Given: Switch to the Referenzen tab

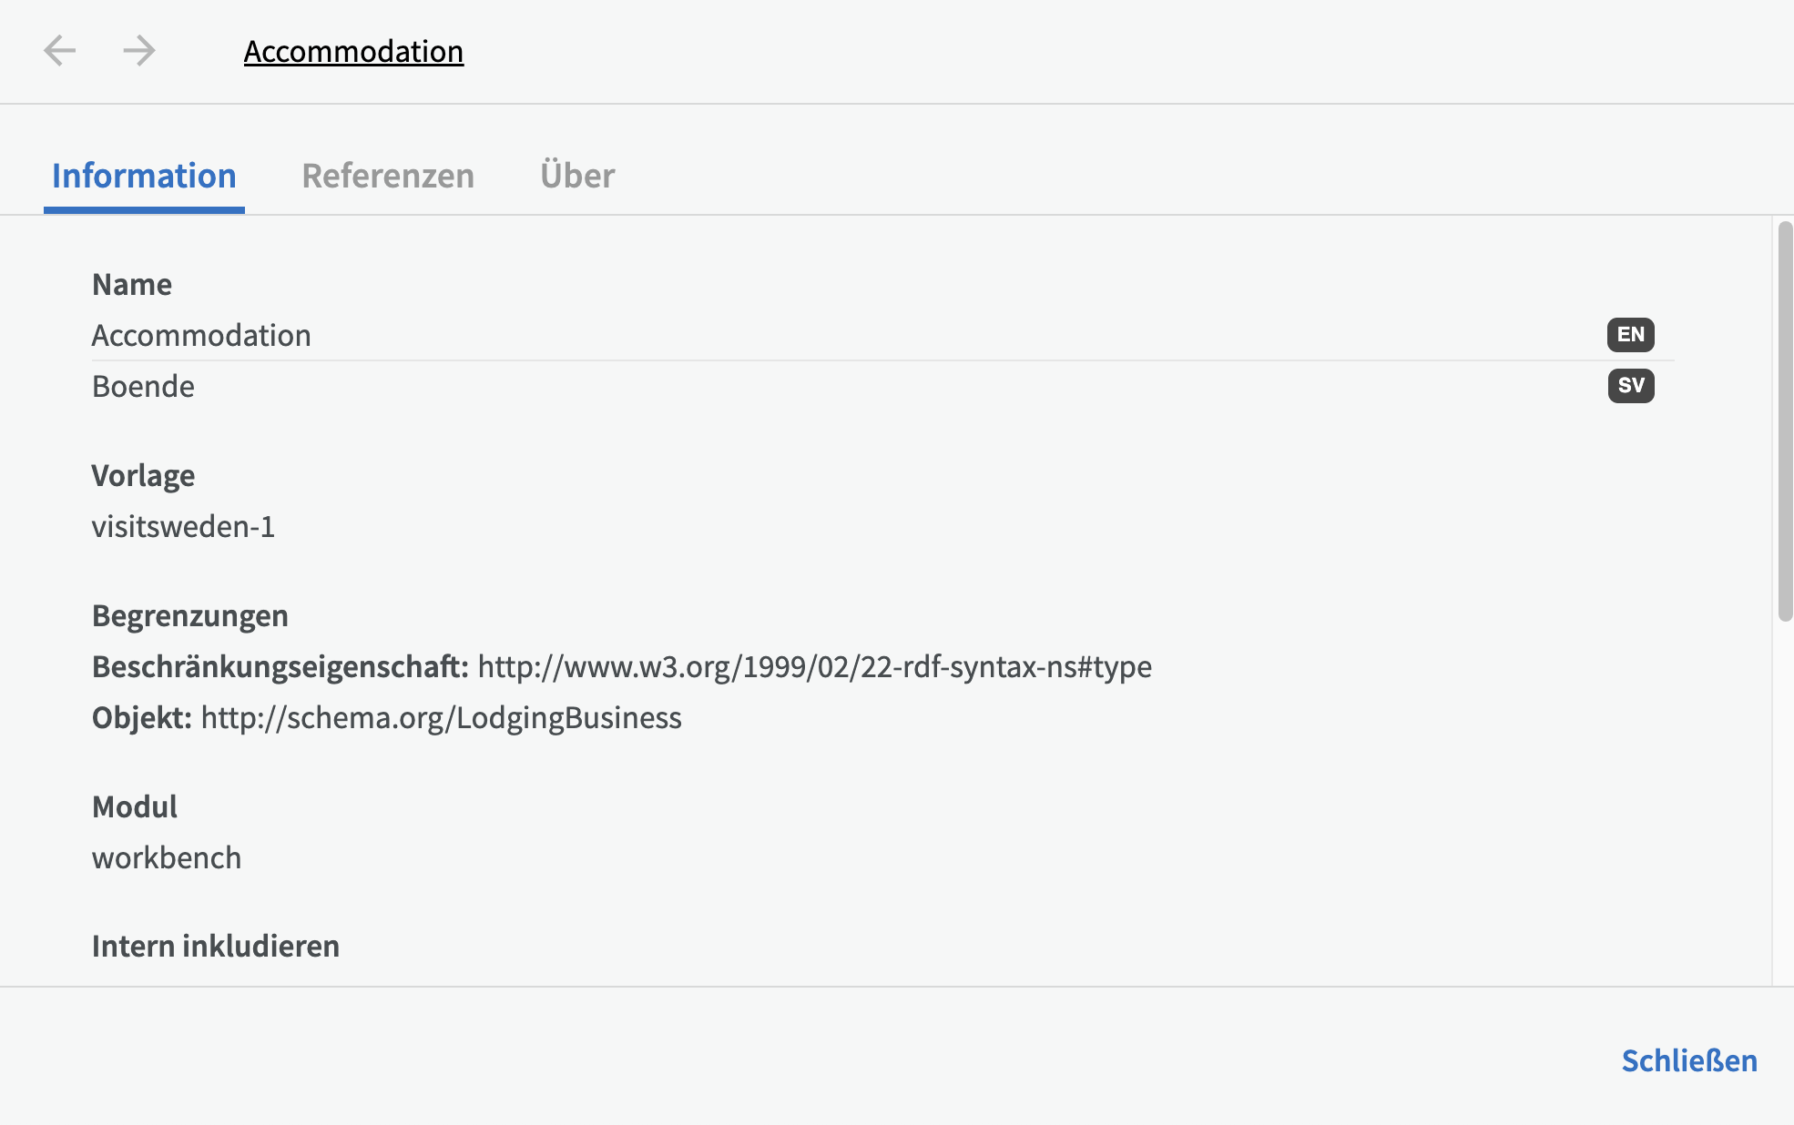Looking at the screenshot, I should pyautogui.click(x=388, y=176).
